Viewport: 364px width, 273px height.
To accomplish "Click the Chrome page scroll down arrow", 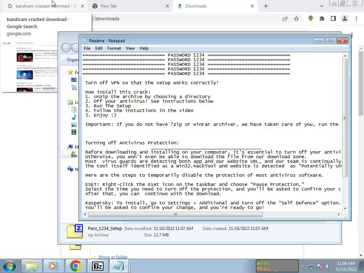I will click(x=361, y=256).
